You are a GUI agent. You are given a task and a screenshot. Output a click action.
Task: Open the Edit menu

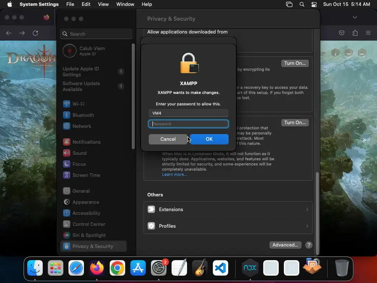coord(86,4)
